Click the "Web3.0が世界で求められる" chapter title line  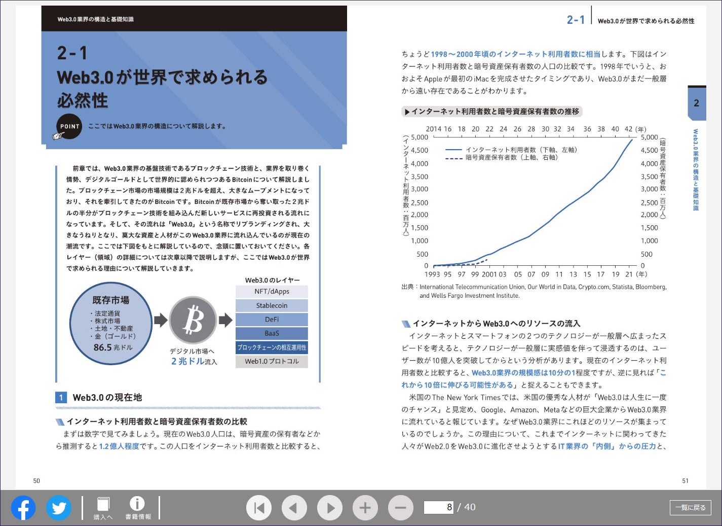click(162, 78)
